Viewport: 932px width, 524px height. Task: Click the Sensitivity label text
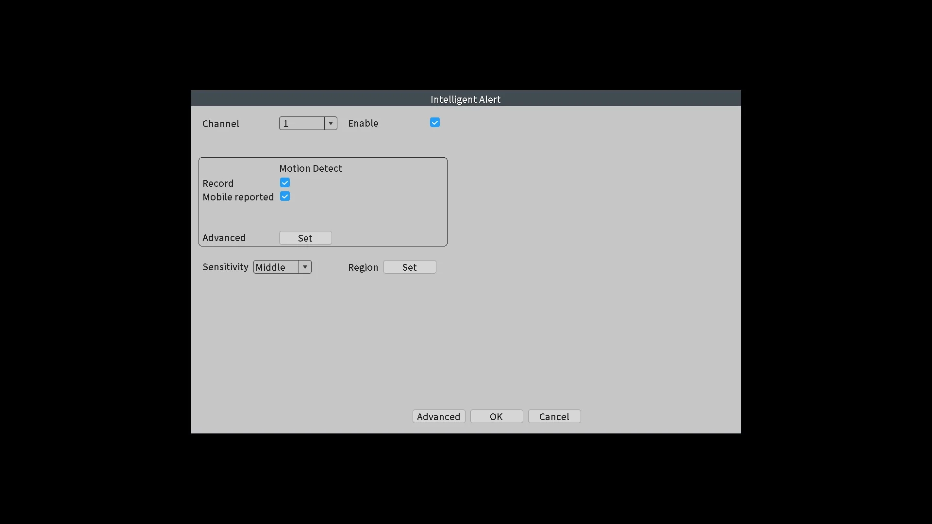225,267
